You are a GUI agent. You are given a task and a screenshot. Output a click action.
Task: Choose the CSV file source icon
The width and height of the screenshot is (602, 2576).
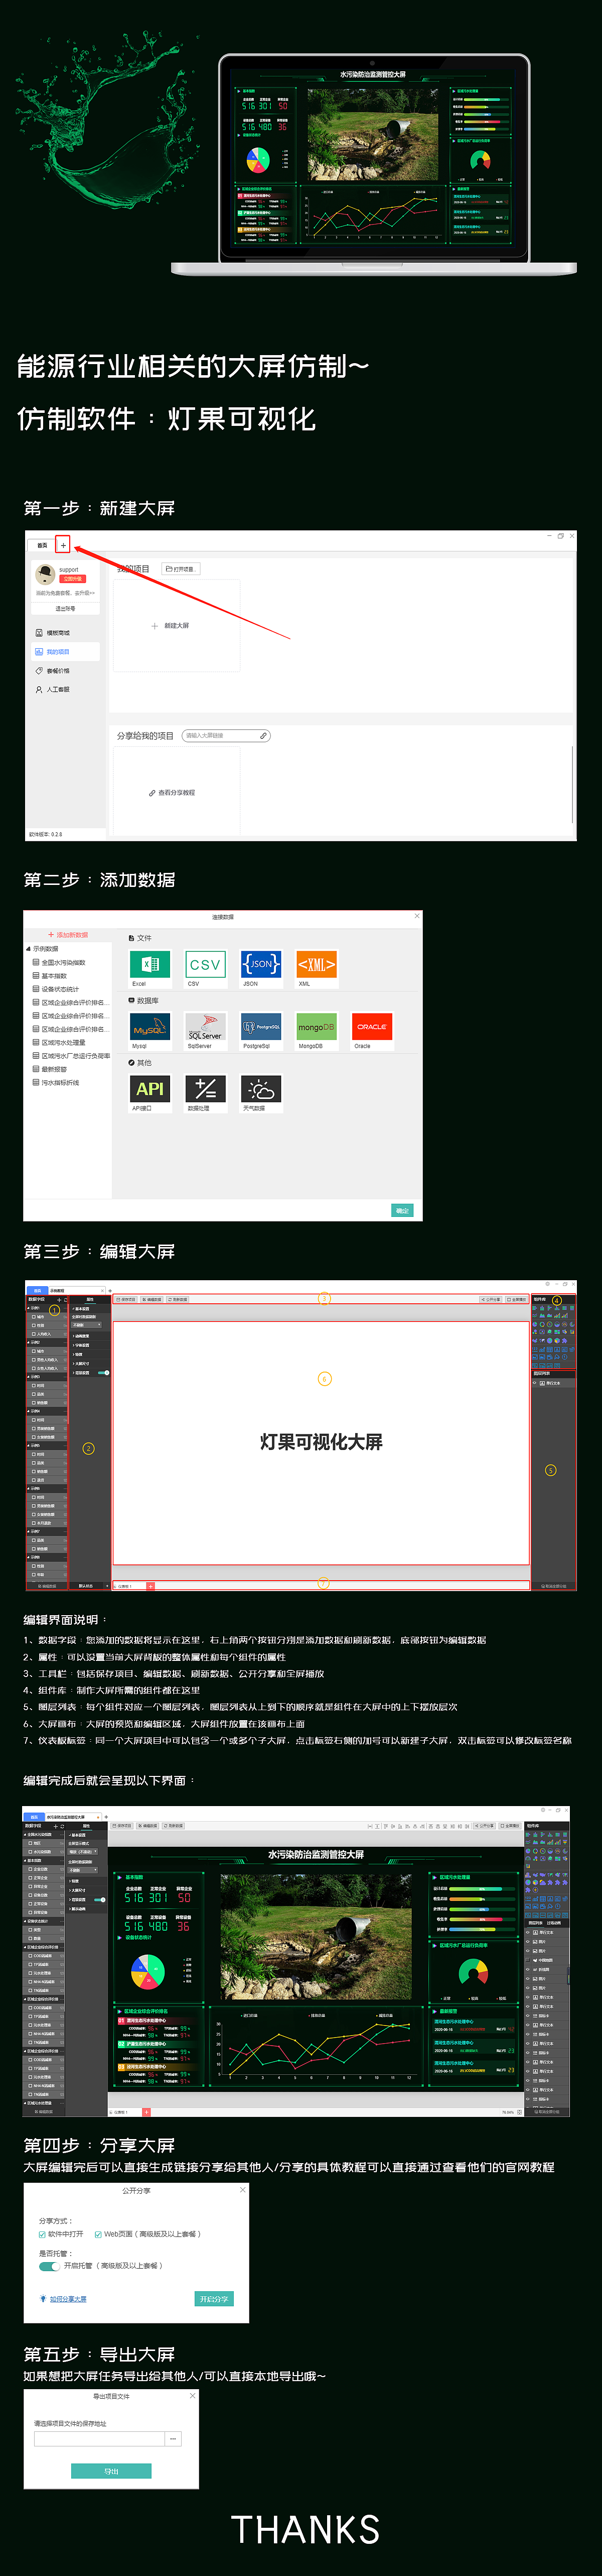205,964
